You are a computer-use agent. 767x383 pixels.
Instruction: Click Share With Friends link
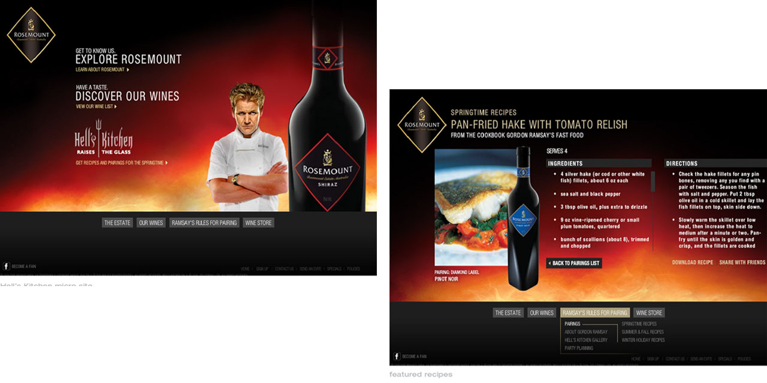742,263
